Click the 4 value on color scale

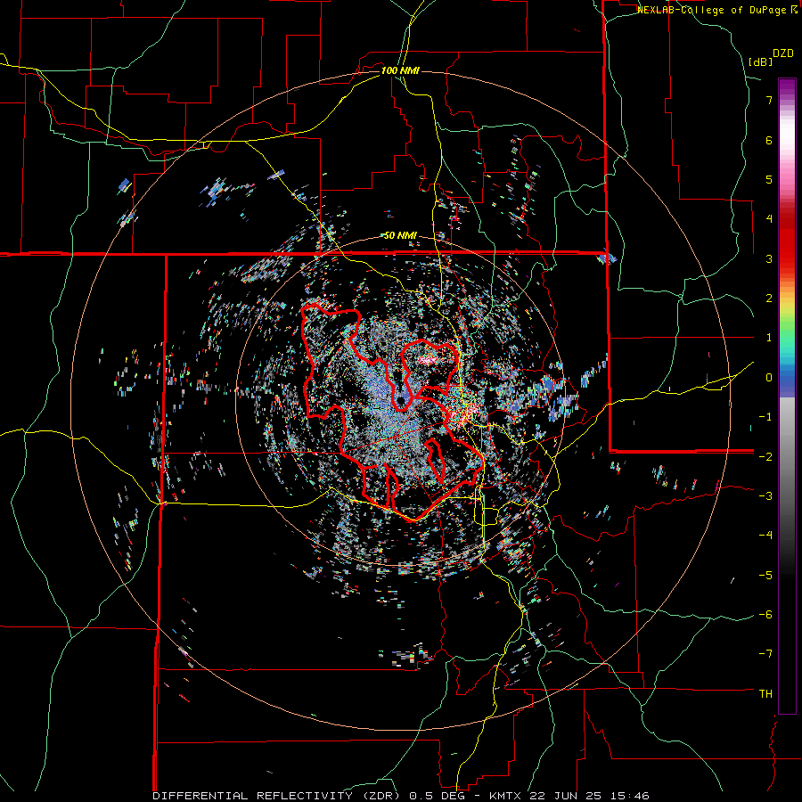pyautogui.click(x=769, y=219)
